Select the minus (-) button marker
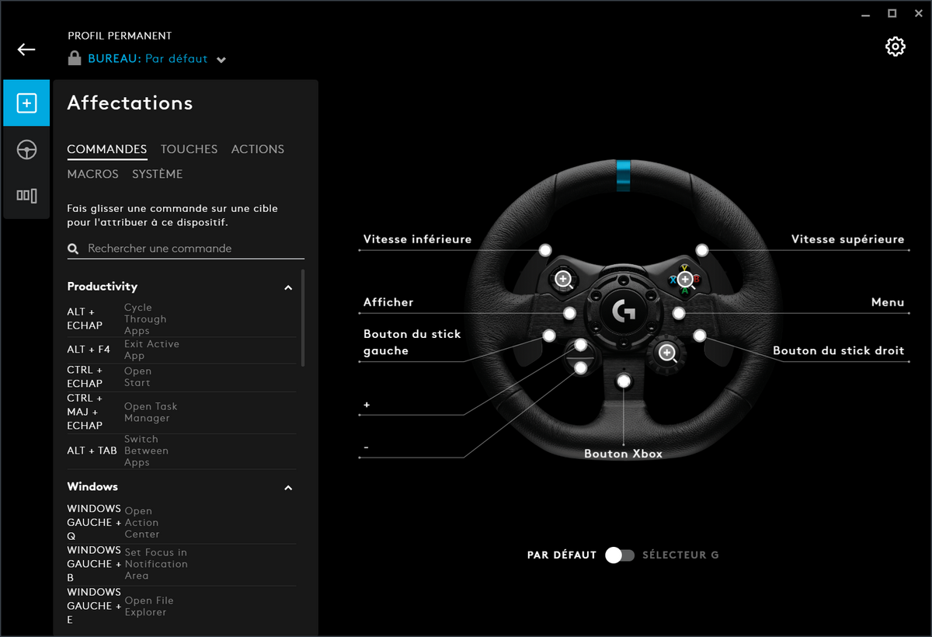The height and width of the screenshot is (637, 932). pos(581,367)
